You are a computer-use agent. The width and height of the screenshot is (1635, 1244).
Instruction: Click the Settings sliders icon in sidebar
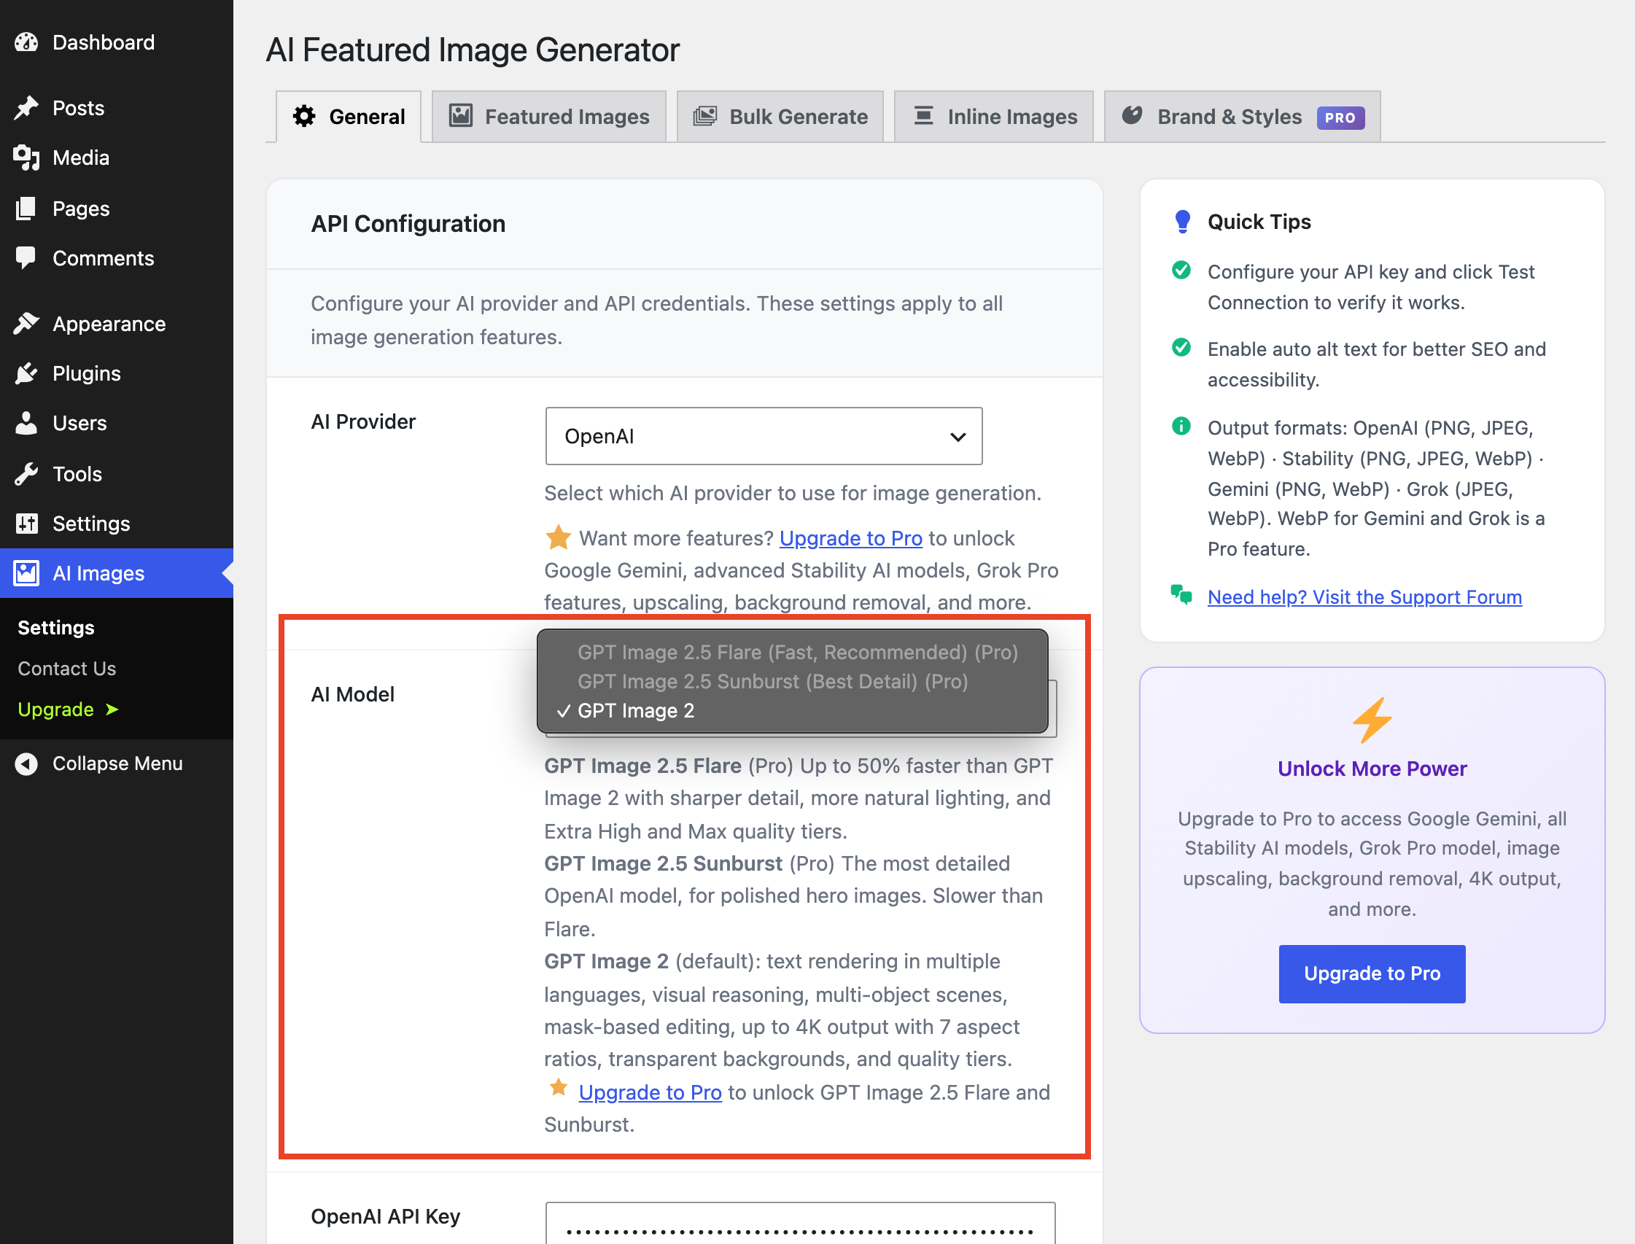(x=27, y=524)
